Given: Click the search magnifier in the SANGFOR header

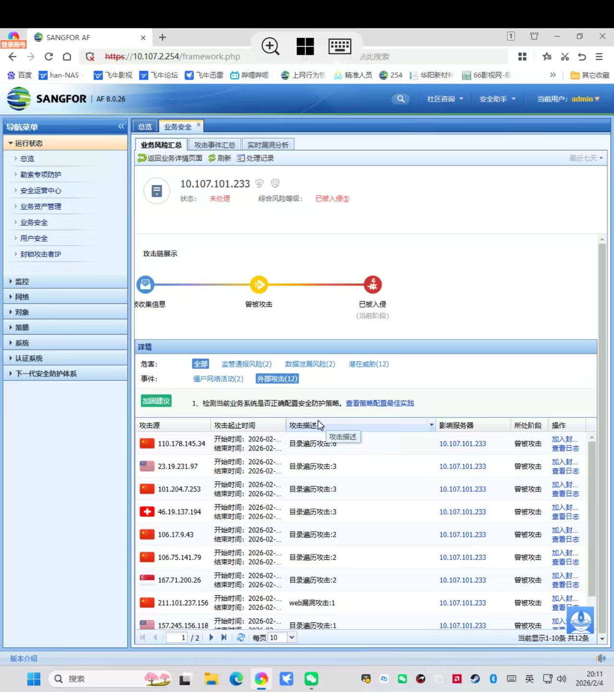Looking at the screenshot, I should tap(401, 99).
